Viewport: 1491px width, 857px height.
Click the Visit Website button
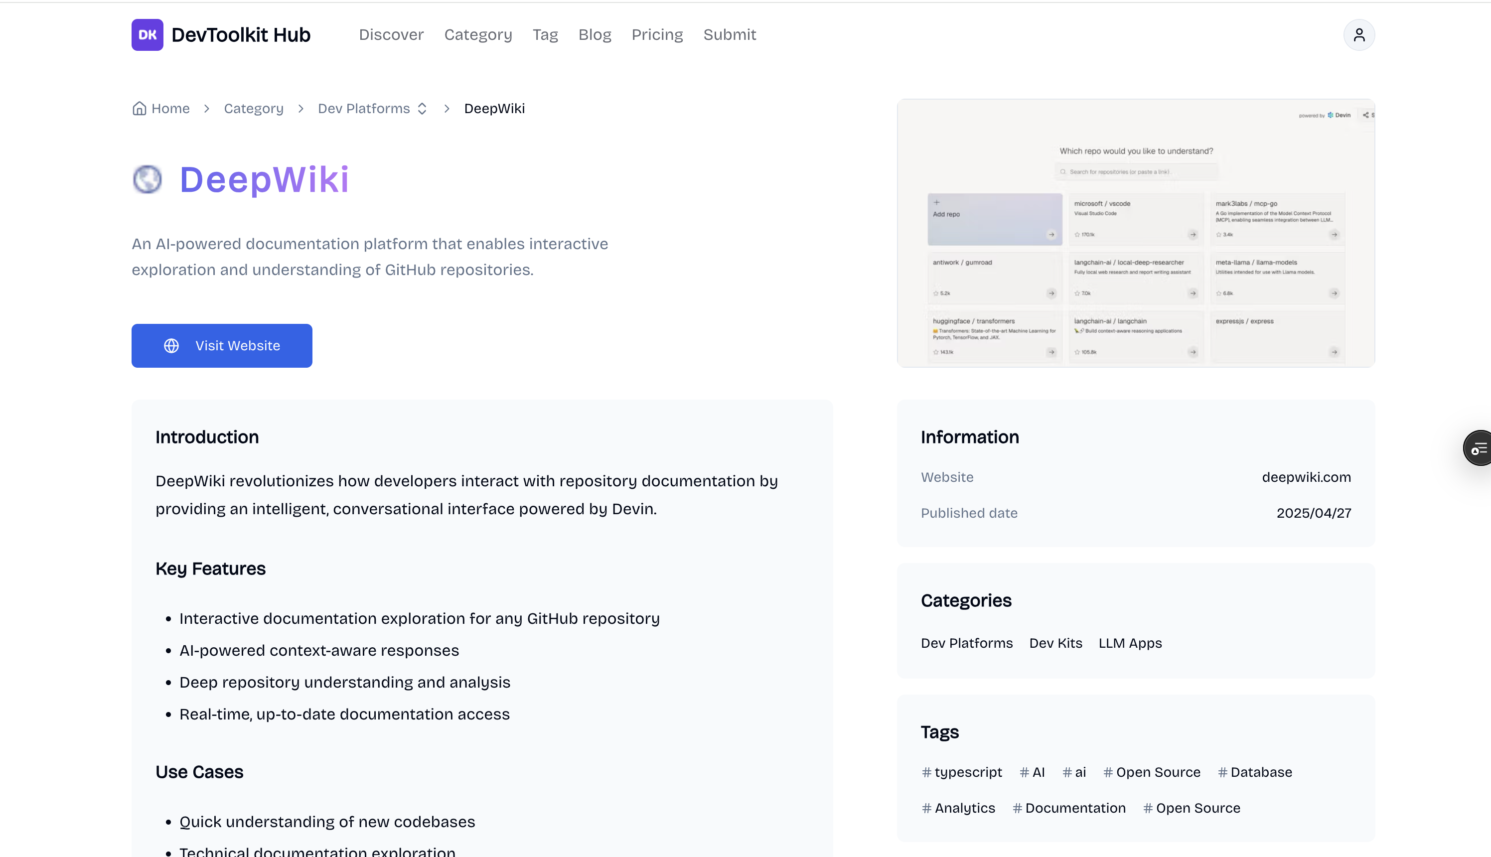tap(222, 345)
